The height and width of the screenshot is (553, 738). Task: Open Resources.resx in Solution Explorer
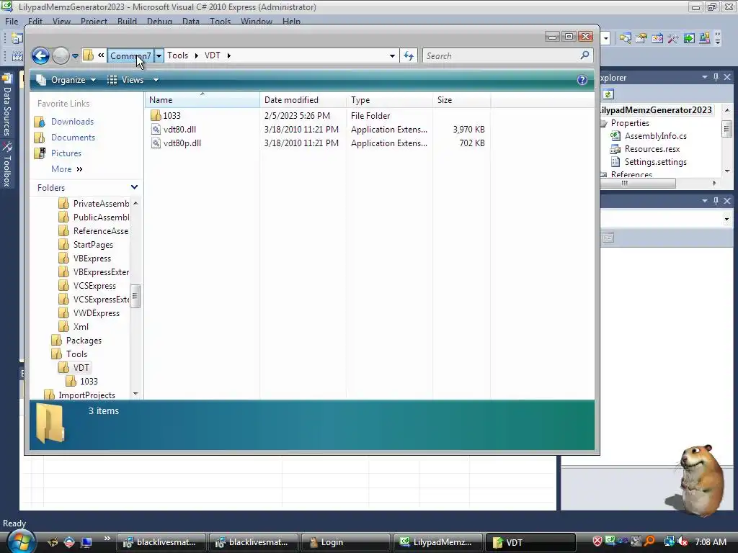[652, 149]
